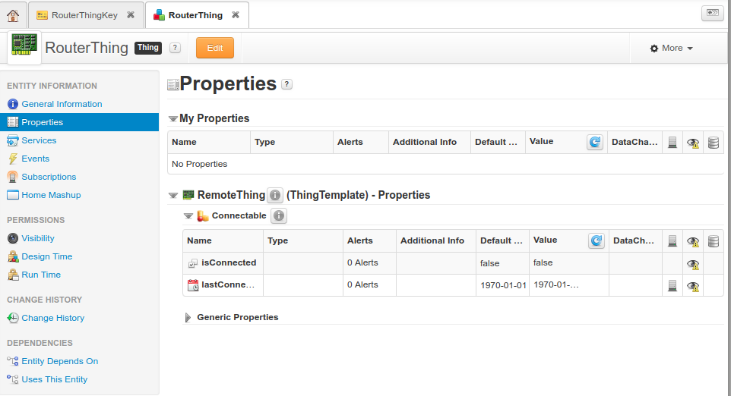Refresh values in My Properties table

click(x=594, y=142)
